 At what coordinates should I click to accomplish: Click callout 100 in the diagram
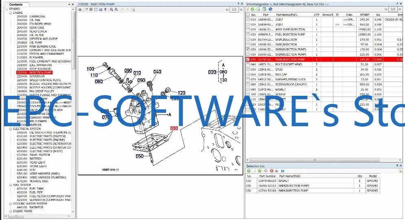tap(90, 69)
